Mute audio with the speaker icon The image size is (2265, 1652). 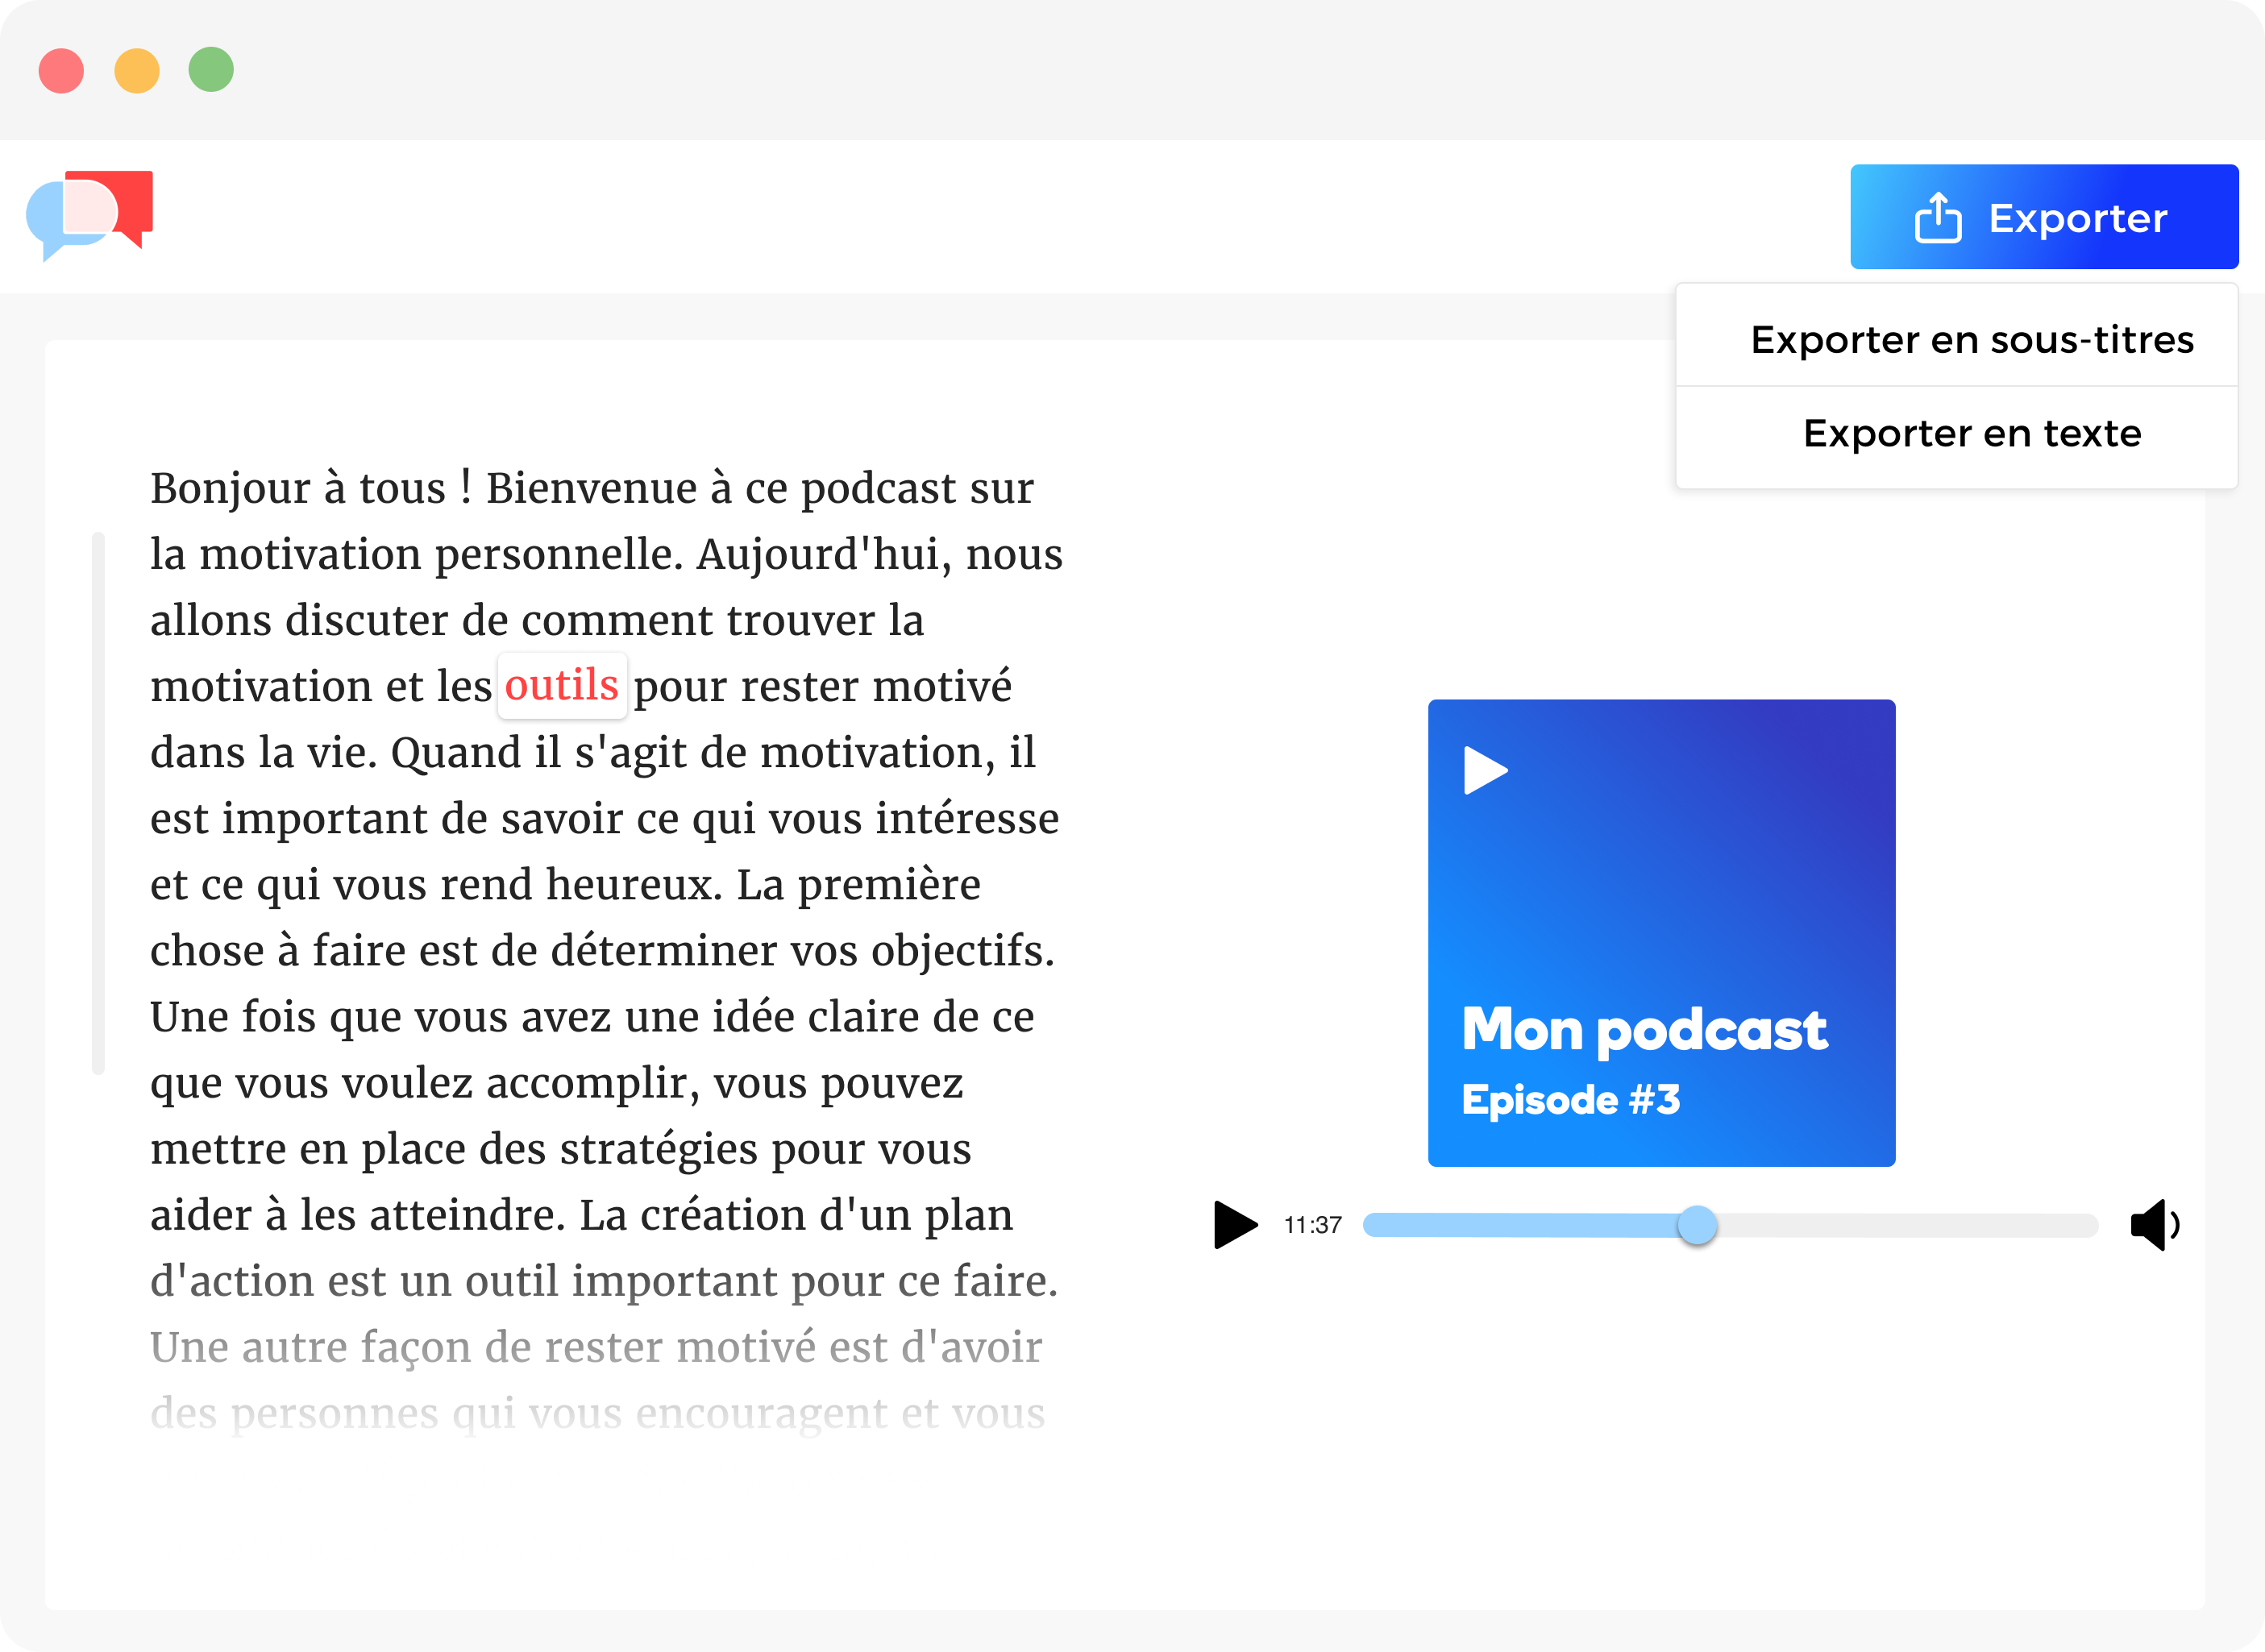coord(2154,1225)
